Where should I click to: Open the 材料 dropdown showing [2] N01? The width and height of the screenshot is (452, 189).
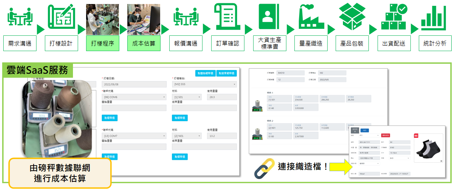(186, 136)
